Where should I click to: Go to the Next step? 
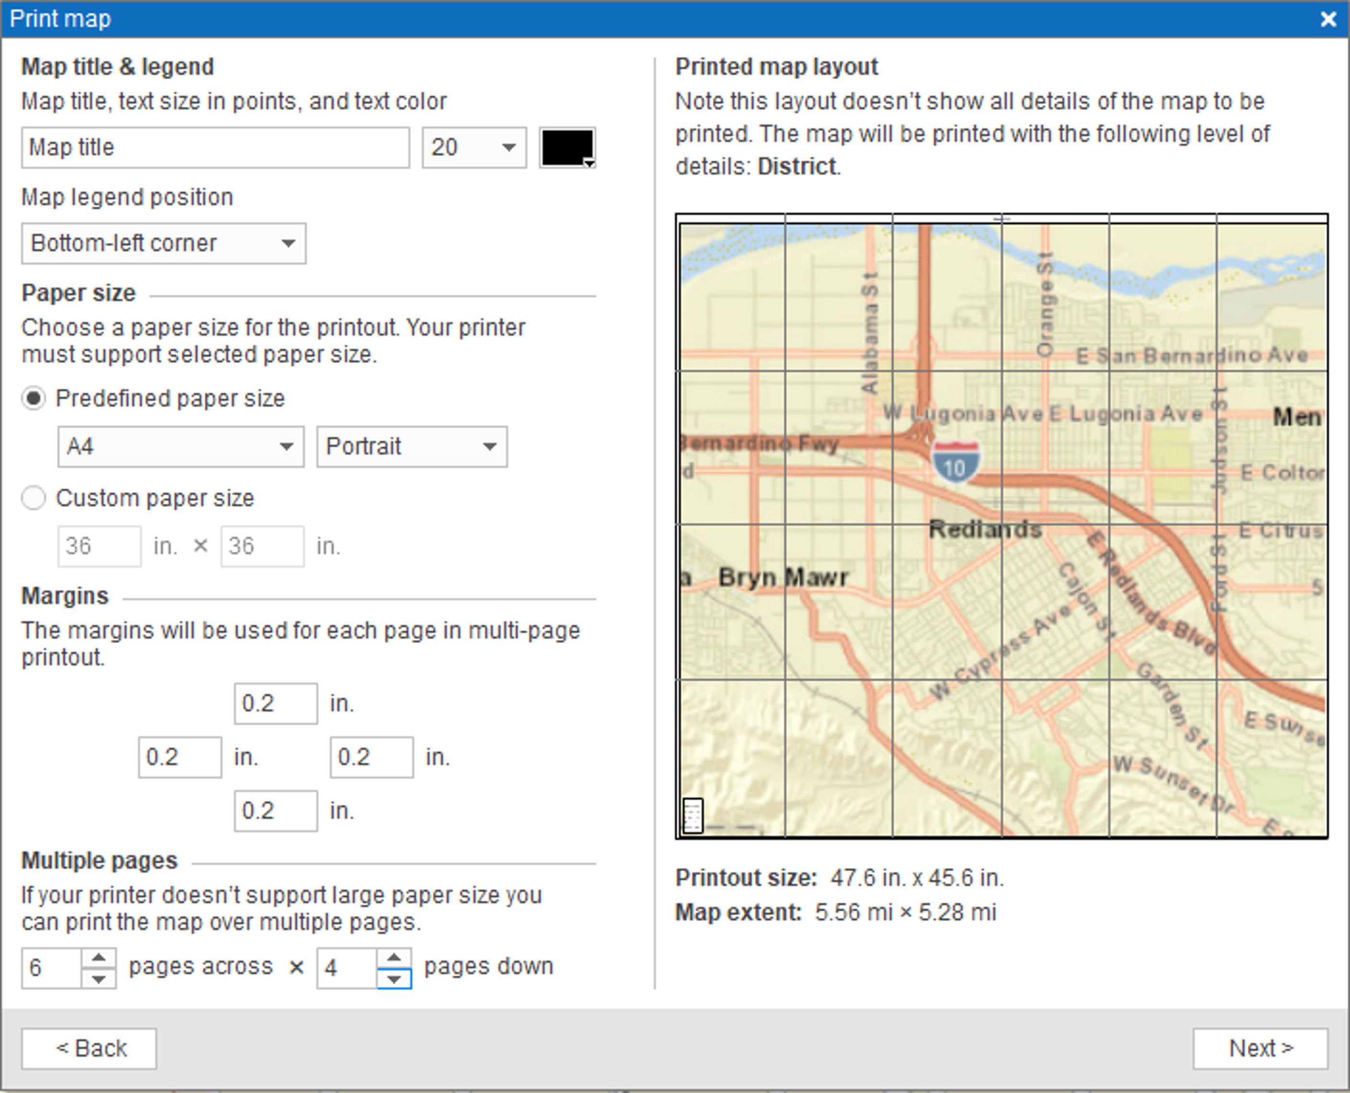click(1260, 1048)
